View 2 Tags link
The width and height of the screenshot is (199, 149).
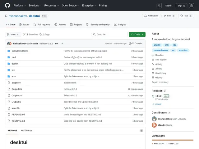click(45, 34)
